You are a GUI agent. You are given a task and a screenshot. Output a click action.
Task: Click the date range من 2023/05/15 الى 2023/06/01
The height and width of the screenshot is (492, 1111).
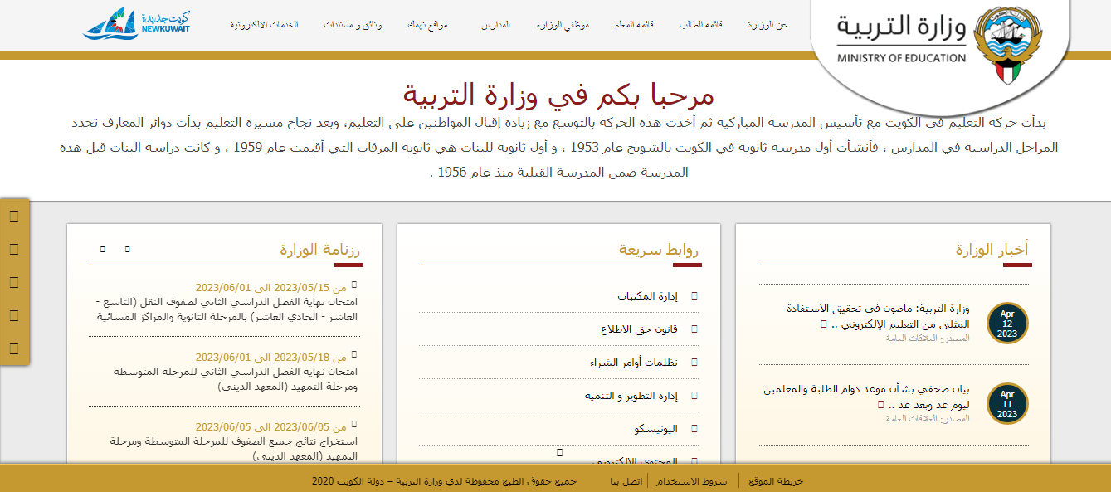point(270,287)
